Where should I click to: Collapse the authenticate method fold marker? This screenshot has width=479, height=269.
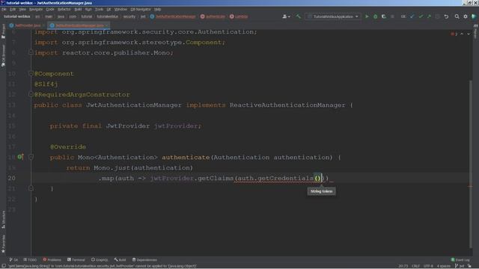point(31,157)
